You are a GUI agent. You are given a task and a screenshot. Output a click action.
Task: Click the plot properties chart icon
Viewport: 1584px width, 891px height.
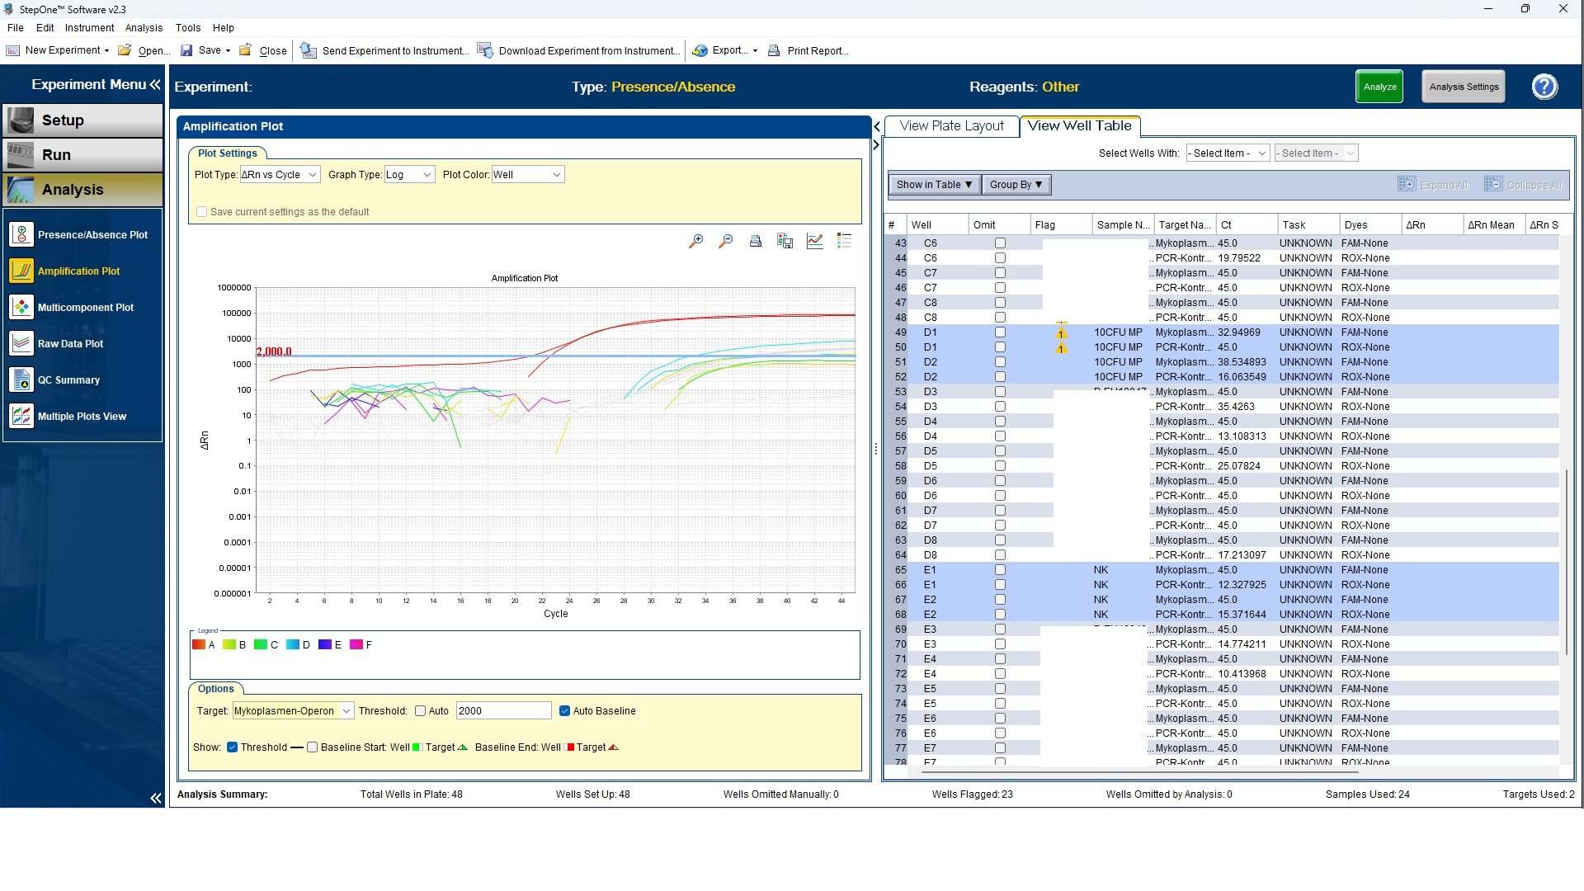pyautogui.click(x=814, y=241)
